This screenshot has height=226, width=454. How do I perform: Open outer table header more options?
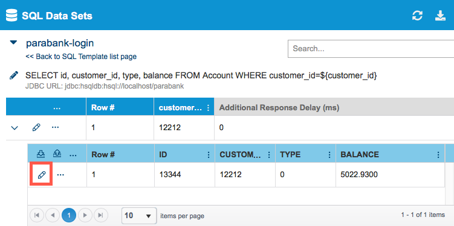[x=57, y=108]
